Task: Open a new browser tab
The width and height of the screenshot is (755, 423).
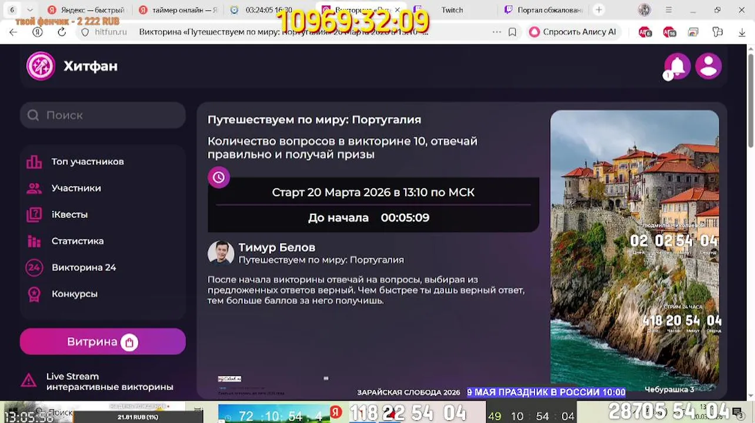Action: coord(599,10)
